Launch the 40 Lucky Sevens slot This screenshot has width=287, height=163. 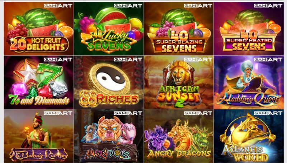[x=109, y=29]
